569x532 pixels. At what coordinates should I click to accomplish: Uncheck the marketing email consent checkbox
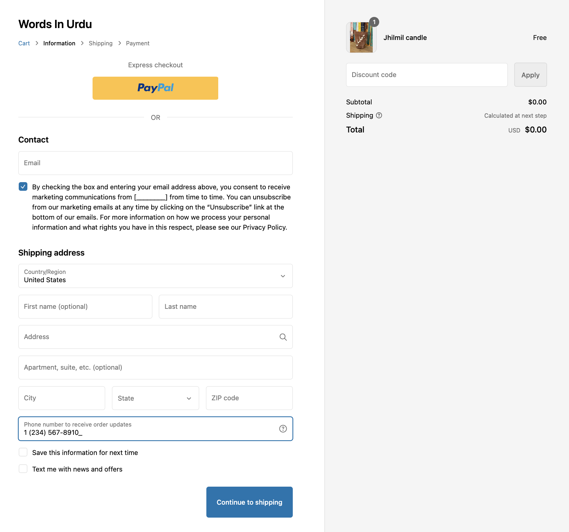23,186
